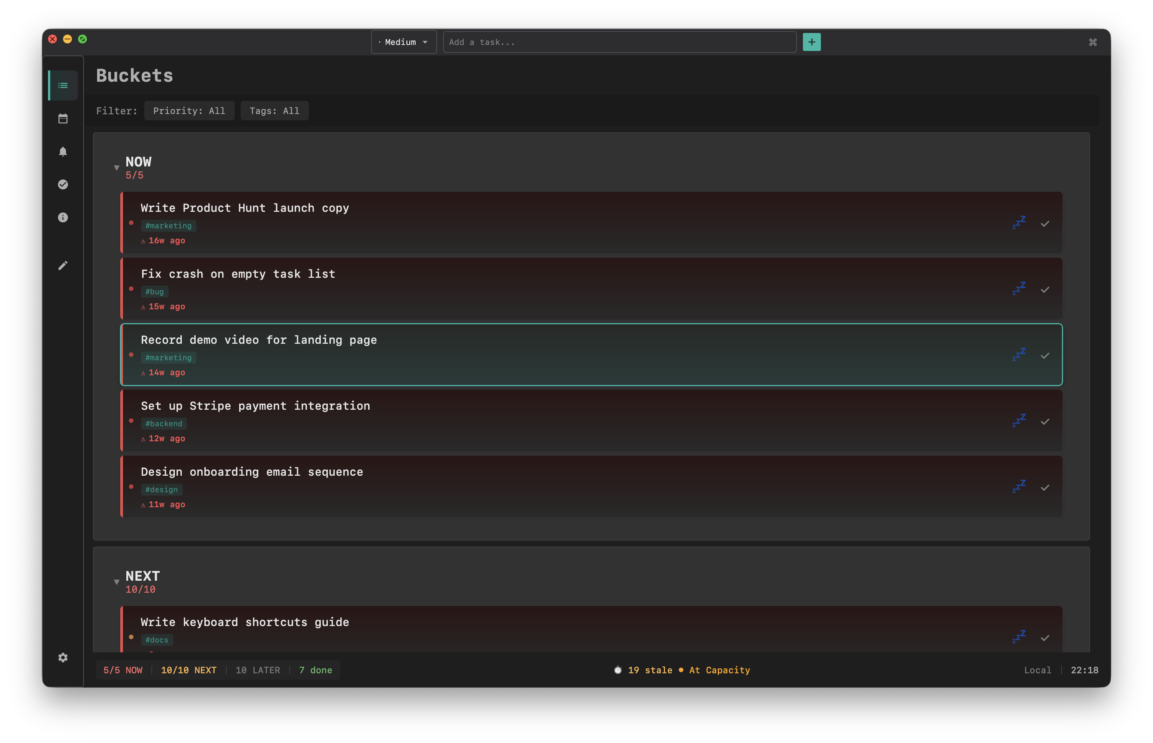
Task: Collapse the NEXT bucket
Action: pos(116,582)
